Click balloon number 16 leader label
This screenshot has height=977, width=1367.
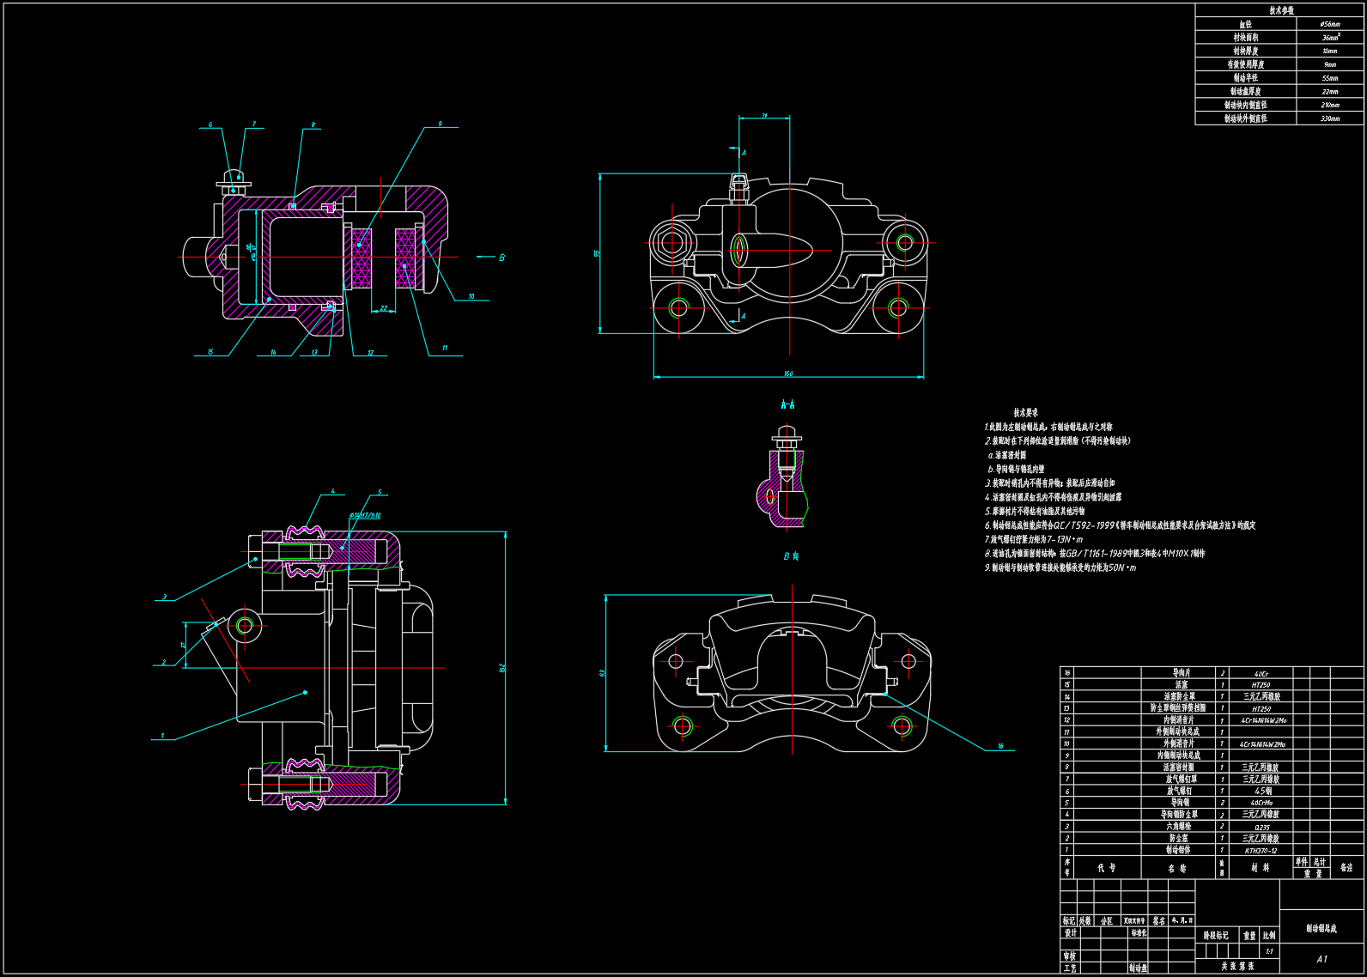pyautogui.click(x=1000, y=746)
